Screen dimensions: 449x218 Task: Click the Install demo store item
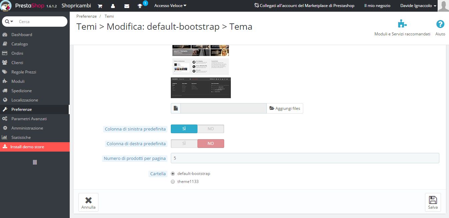tap(35, 147)
